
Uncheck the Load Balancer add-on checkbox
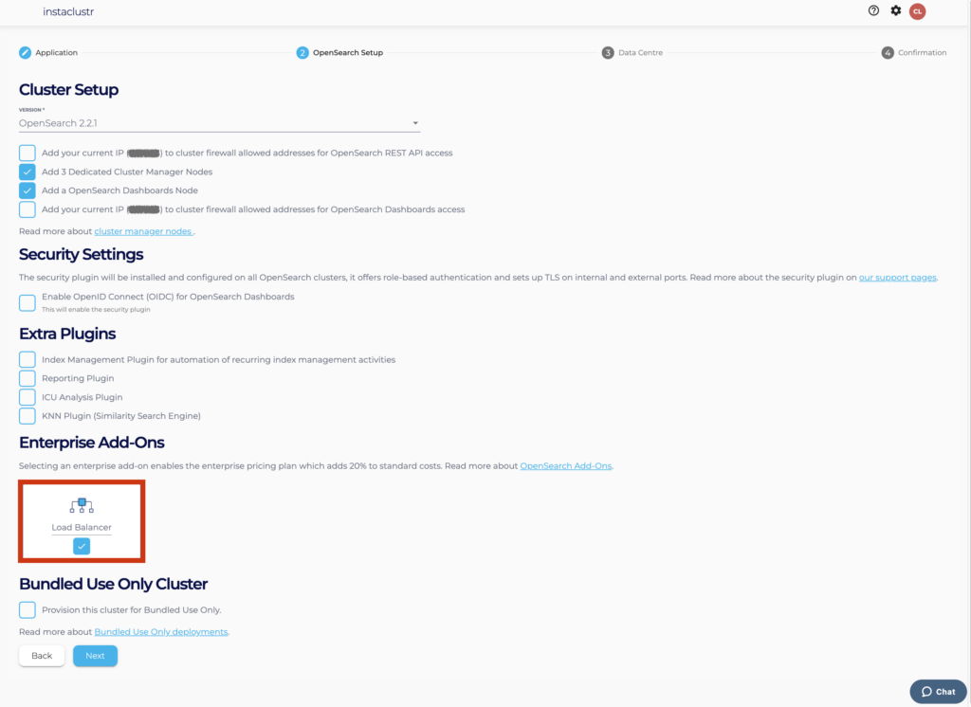[82, 546]
